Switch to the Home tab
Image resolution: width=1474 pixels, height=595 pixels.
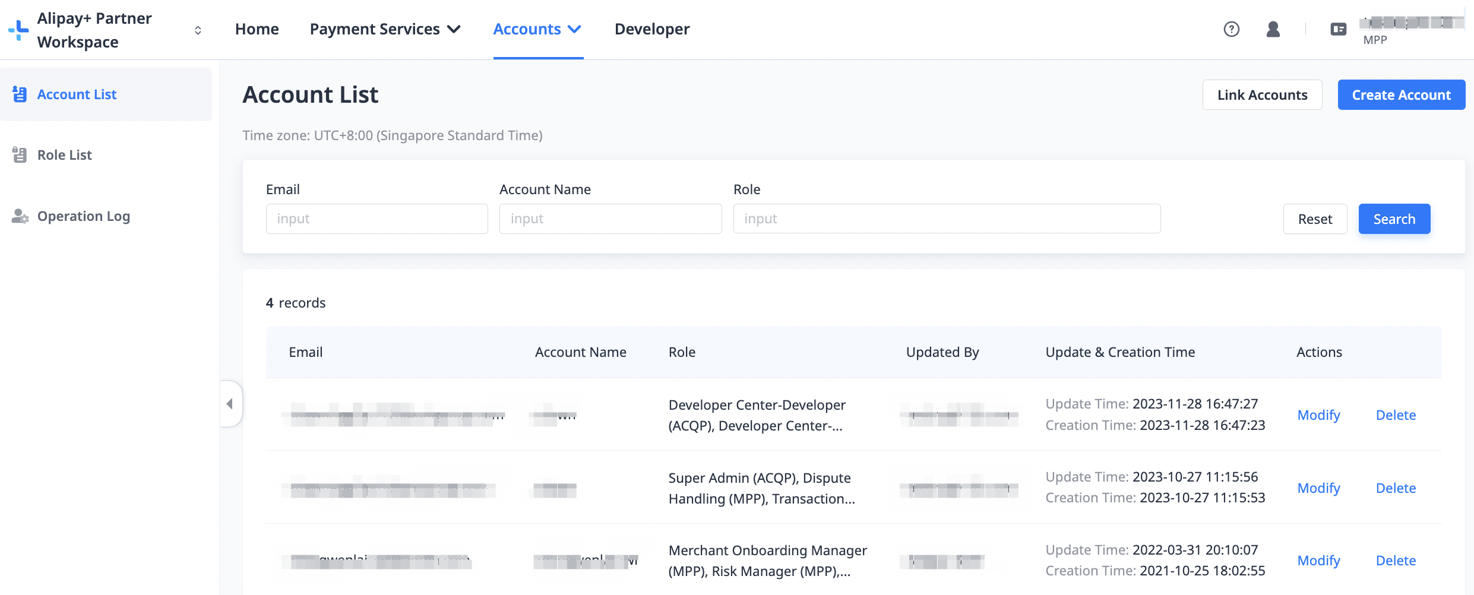pos(257,29)
